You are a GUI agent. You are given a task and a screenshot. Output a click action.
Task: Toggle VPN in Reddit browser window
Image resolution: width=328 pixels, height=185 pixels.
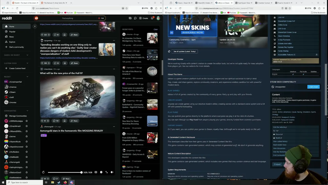[x=145, y=8]
